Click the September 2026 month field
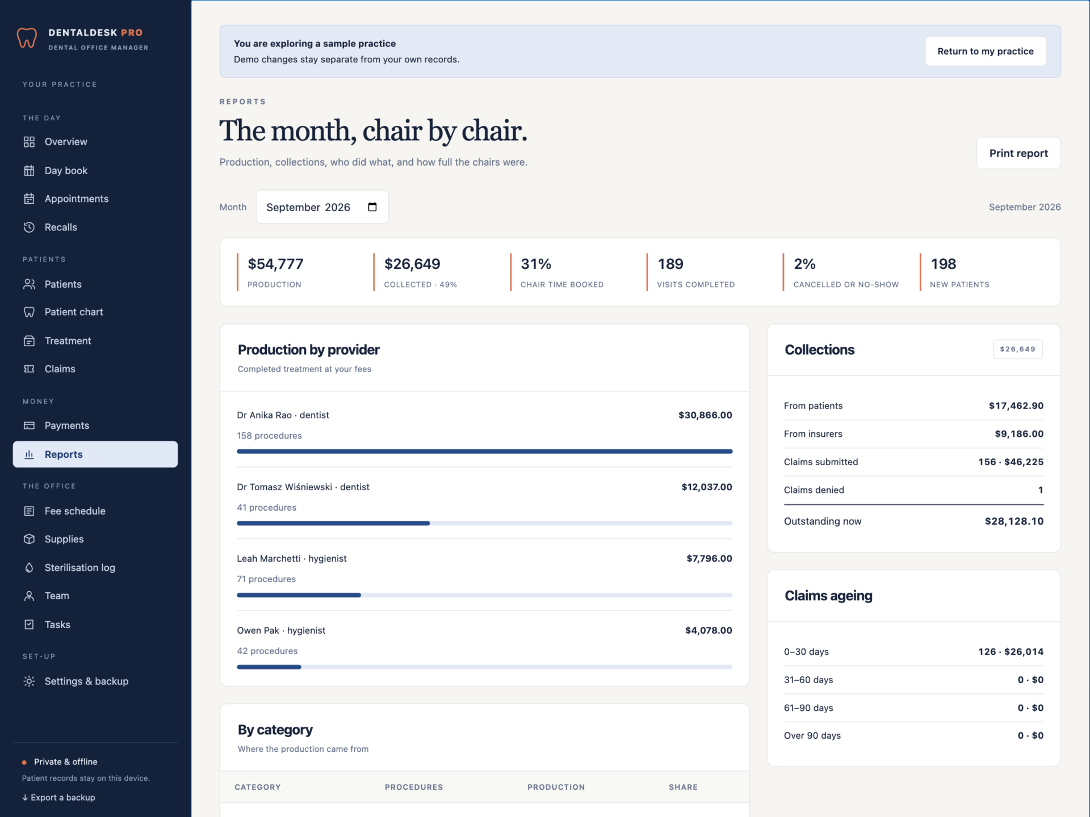 [x=322, y=207]
